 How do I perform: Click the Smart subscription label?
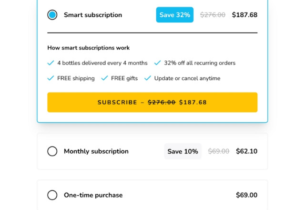pos(93,15)
